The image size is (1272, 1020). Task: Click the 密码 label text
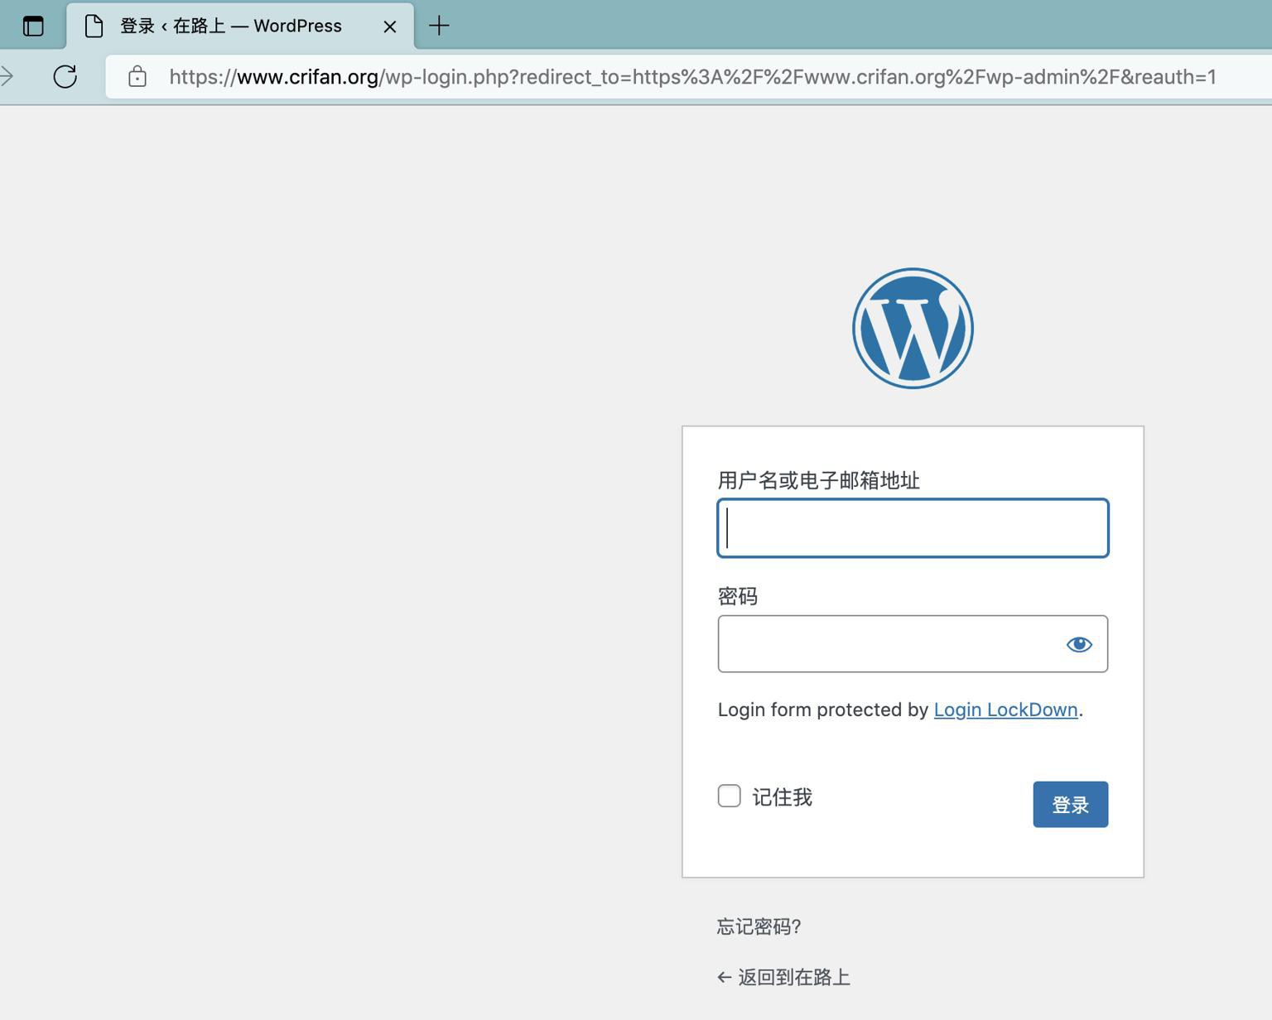point(737,596)
